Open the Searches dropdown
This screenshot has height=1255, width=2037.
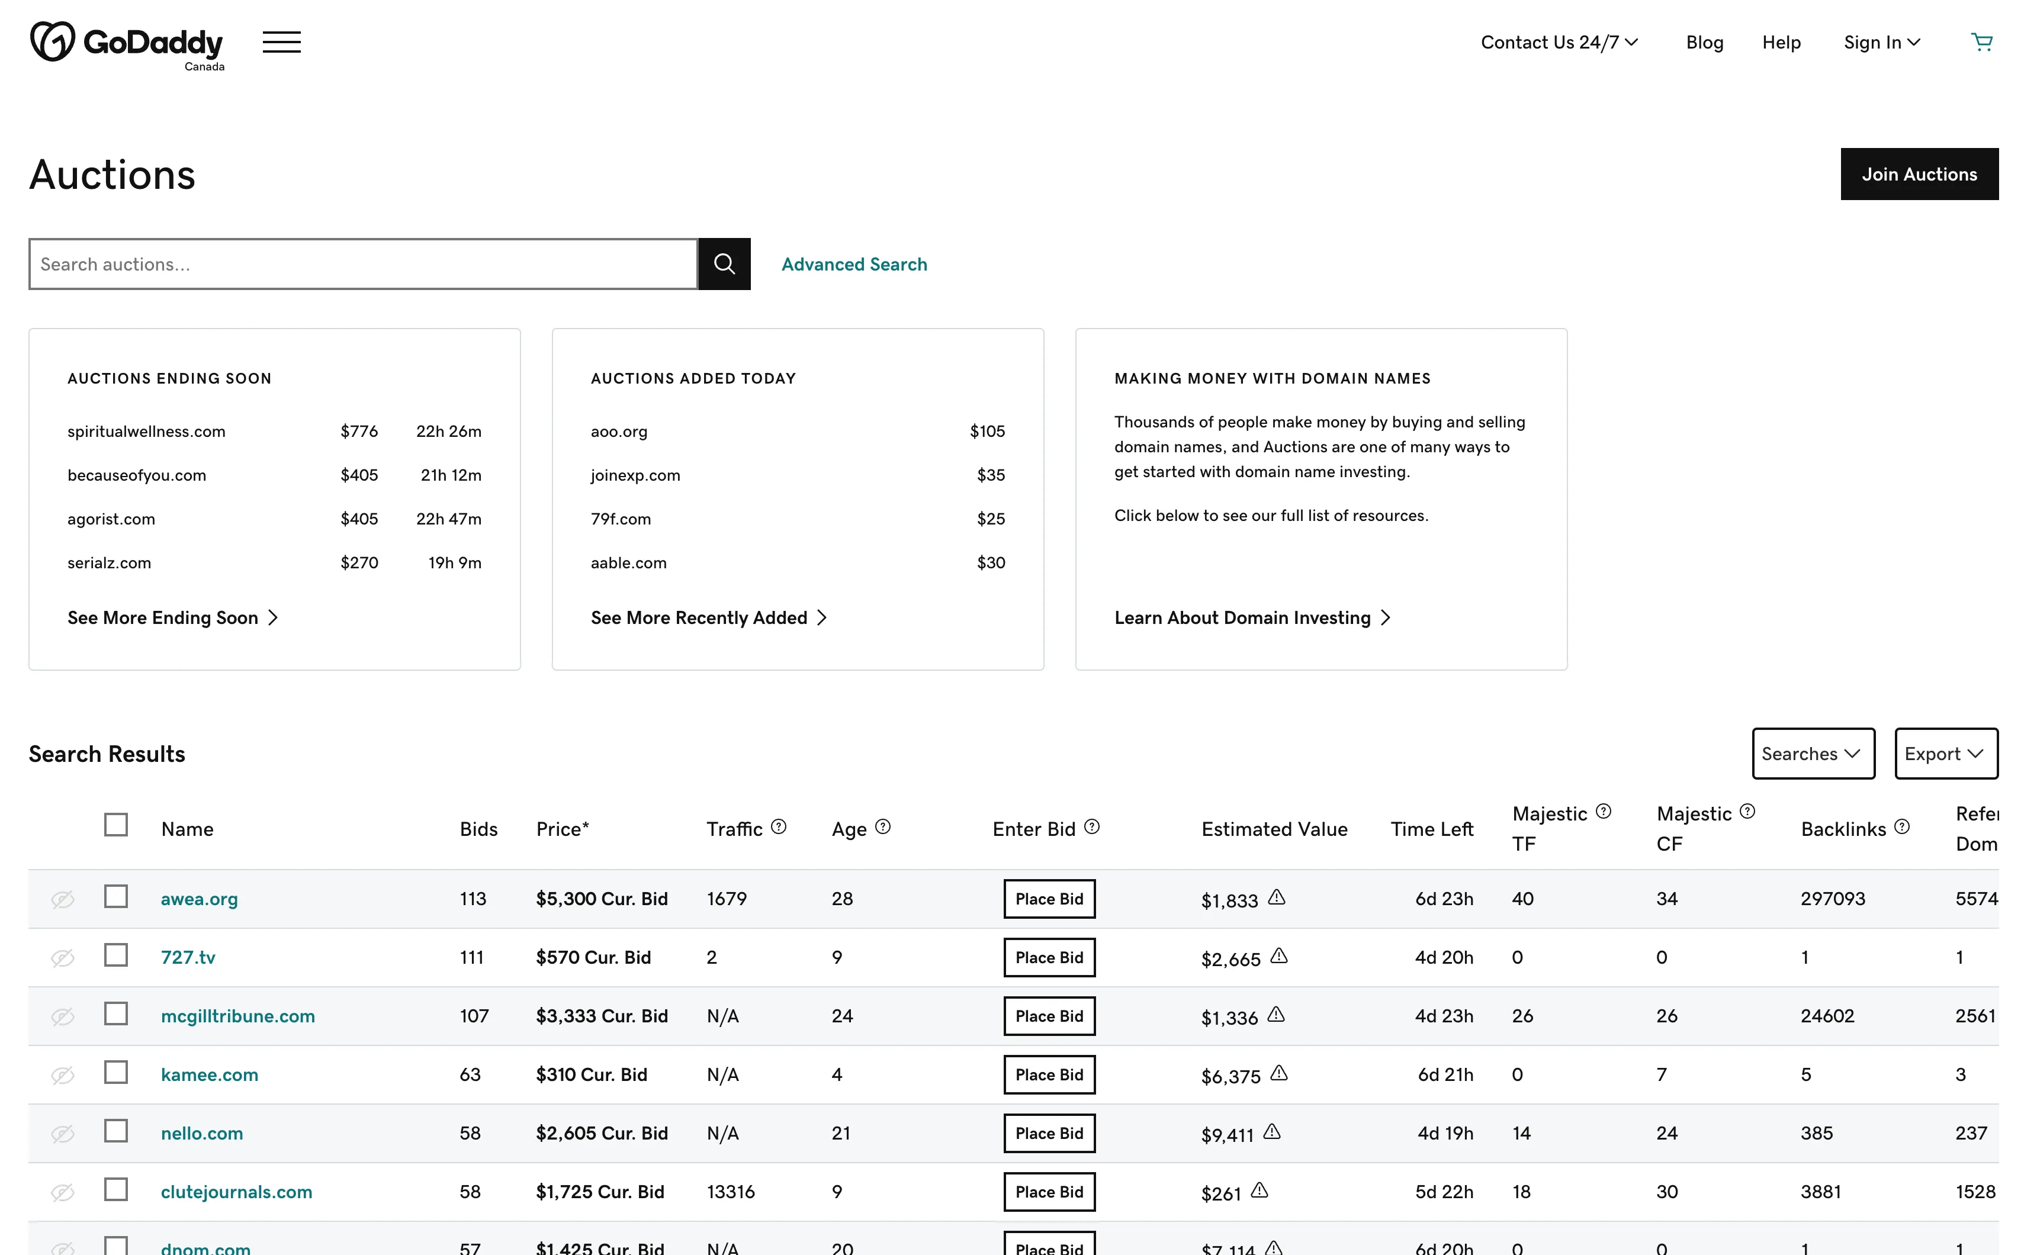pyautogui.click(x=1813, y=754)
